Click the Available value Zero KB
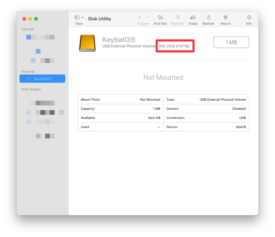This screenshot has height=237, width=275. click(154, 118)
